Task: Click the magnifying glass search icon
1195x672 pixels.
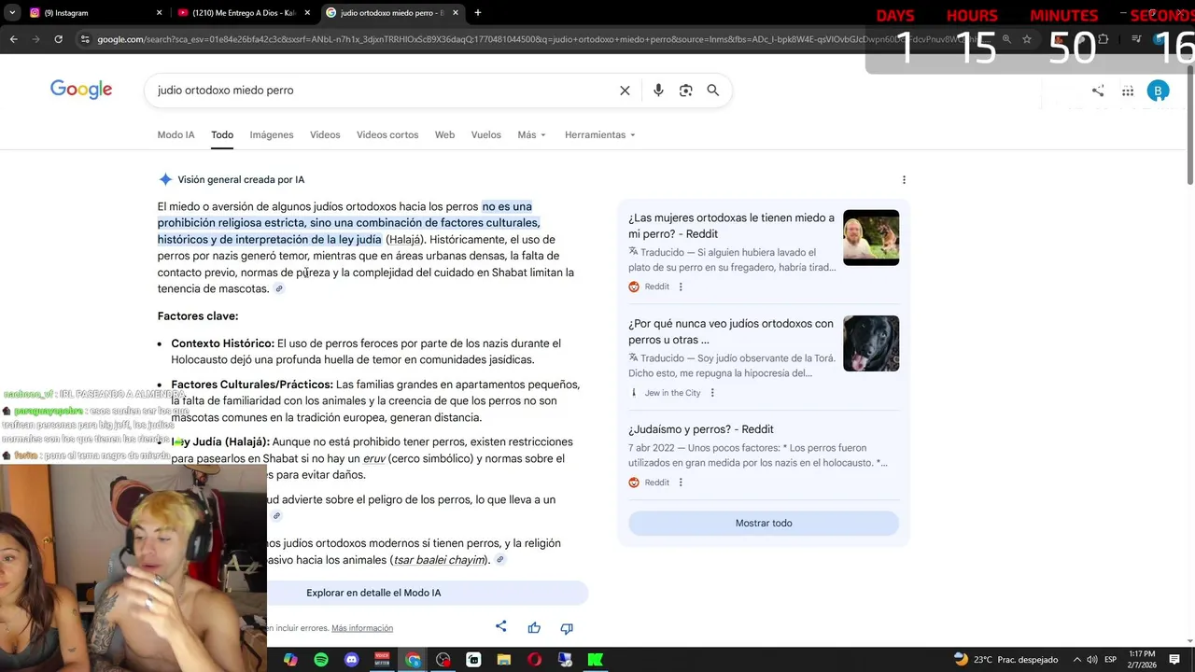Action: 712,91
